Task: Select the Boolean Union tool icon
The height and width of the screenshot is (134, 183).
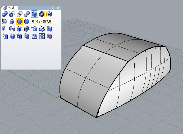Action: [5, 14]
